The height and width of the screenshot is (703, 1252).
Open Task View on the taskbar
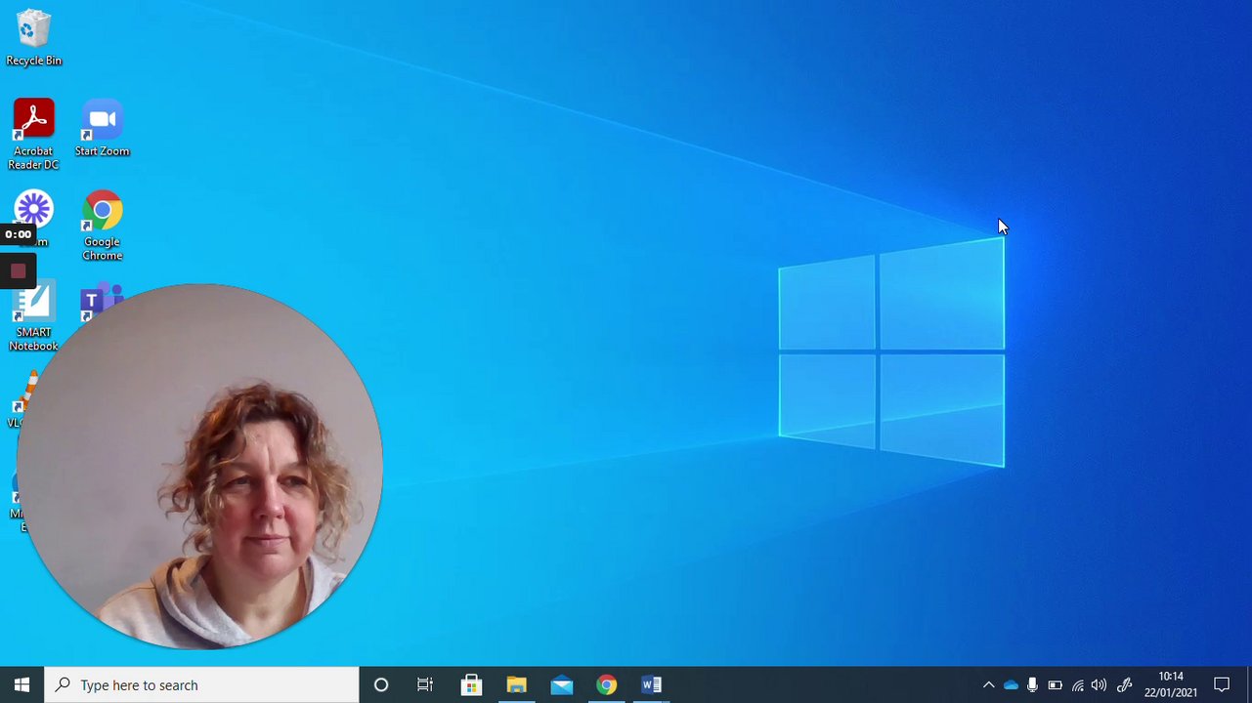tap(425, 684)
